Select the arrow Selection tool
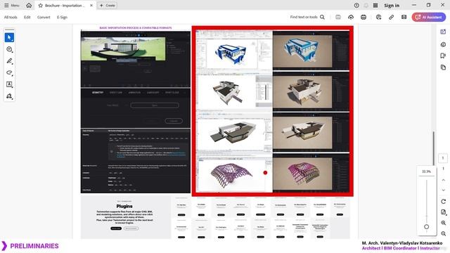 tap(9, 37)
